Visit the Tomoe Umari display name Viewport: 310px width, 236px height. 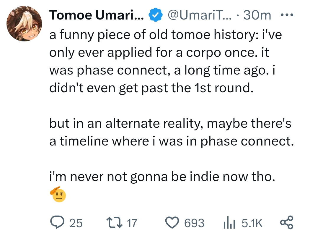tap(97, 15)
